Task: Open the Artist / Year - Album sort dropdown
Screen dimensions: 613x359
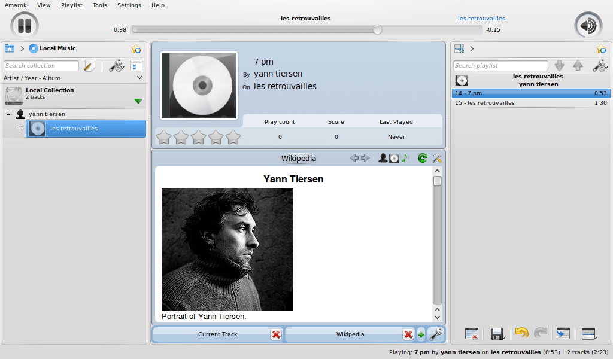Action: [139, 78]
